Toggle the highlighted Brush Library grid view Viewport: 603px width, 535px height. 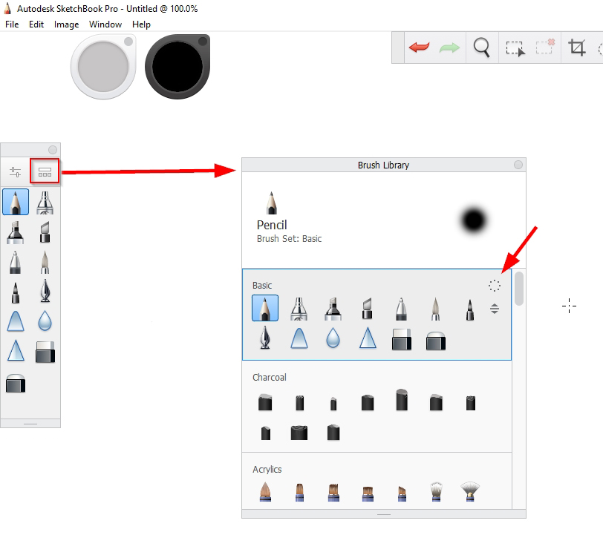pos(44,171)
